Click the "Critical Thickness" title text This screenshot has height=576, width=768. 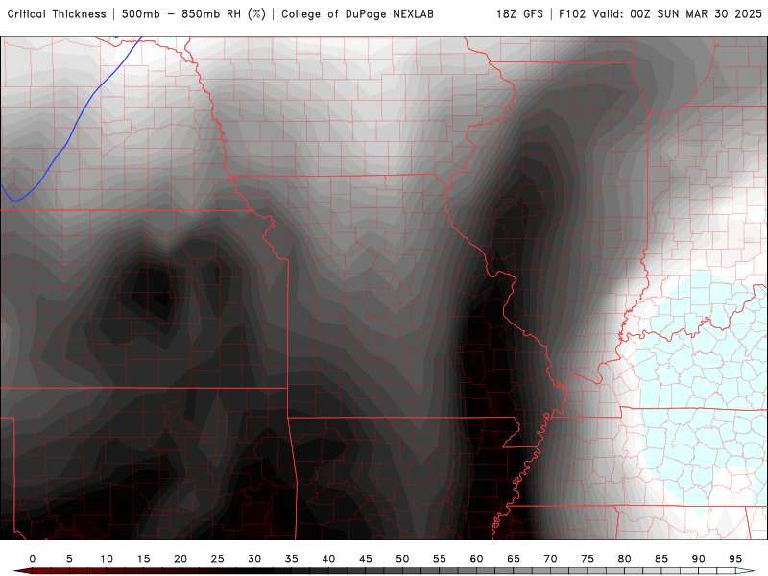[57, 13]
